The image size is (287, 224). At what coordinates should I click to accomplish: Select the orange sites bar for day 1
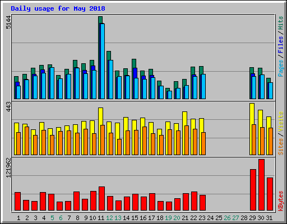[x=18, y=143]
